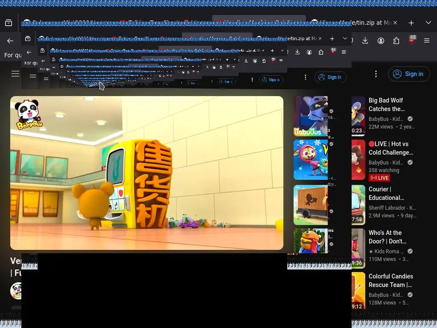Open application menu in second nested window
This screenshot has width=437, height=328.
pos(344,52)
